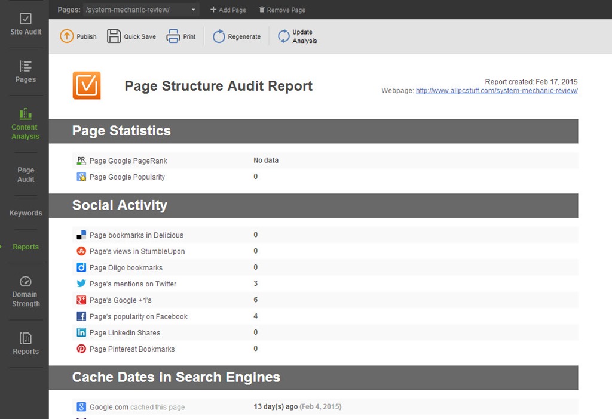Open the Site Audit sidebar section
The width and height of the screenshot is (612, 419).
coord(25,24)
